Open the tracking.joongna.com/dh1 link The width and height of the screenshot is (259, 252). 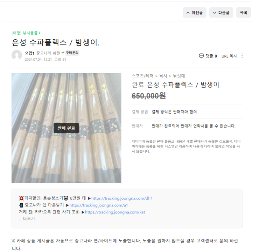[x=122, y=198]
